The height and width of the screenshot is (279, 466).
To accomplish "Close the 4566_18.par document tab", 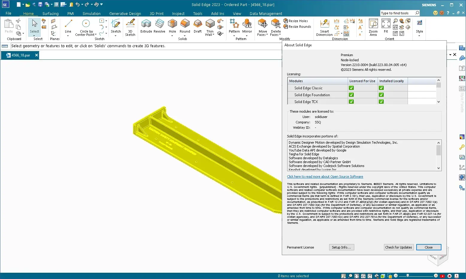I will (37, 55).
